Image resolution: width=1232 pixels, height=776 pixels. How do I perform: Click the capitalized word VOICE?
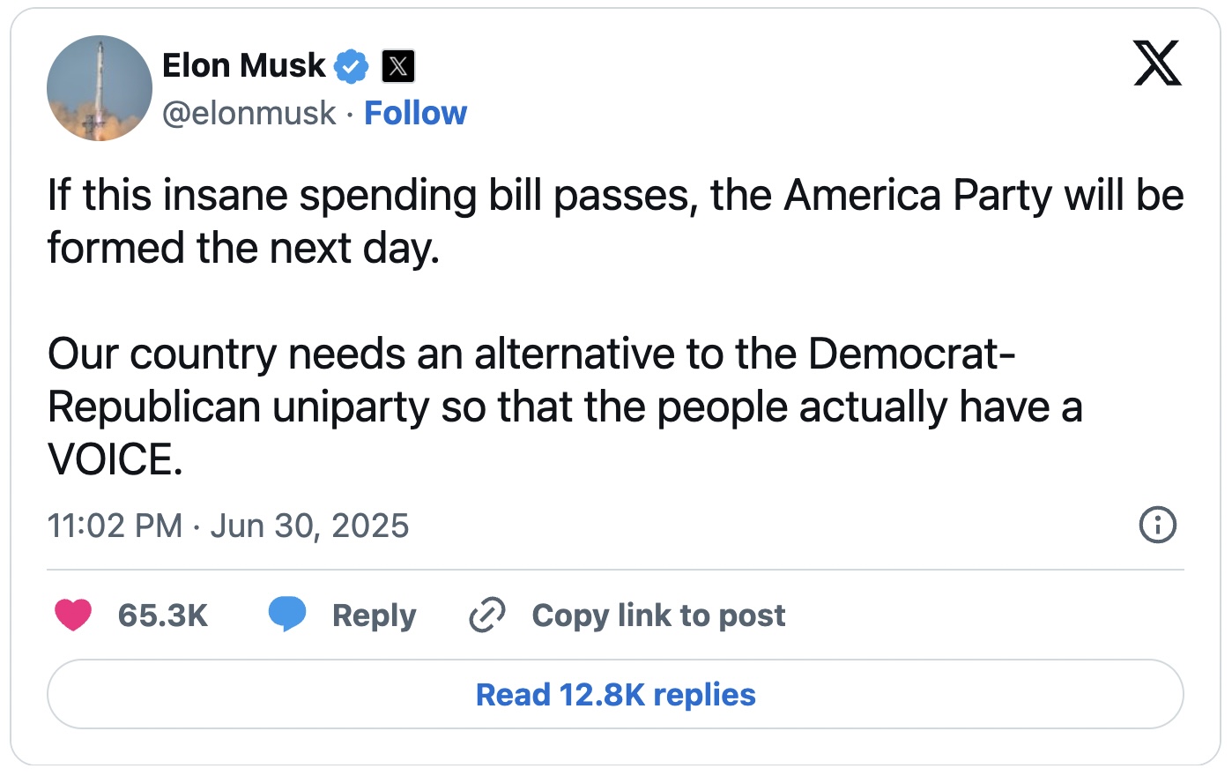coord(115,460)
